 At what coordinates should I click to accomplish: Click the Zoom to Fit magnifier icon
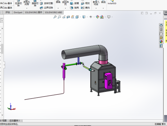(x=55, y=17)
